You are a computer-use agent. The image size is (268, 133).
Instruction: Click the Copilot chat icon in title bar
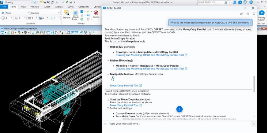point(240,2)
